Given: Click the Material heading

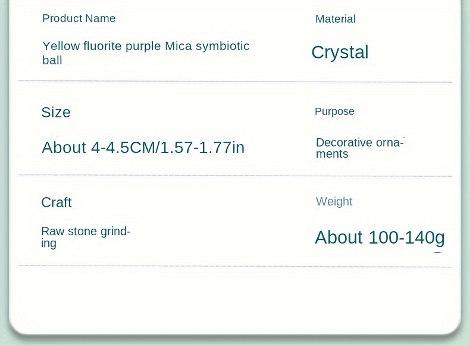Looking at the screenshot, I should (335, 19).
